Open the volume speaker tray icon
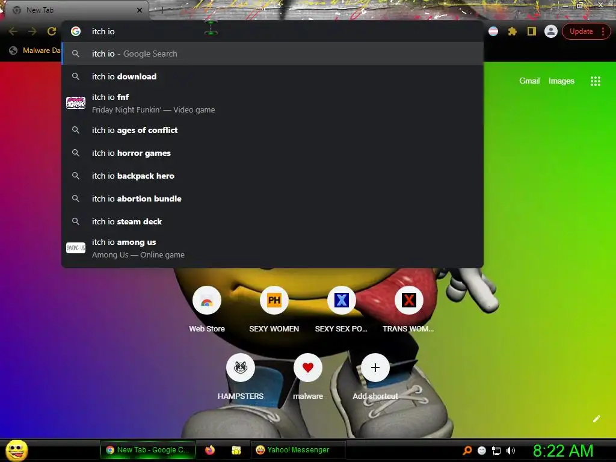The image size is (616, 462). [510, 451]
